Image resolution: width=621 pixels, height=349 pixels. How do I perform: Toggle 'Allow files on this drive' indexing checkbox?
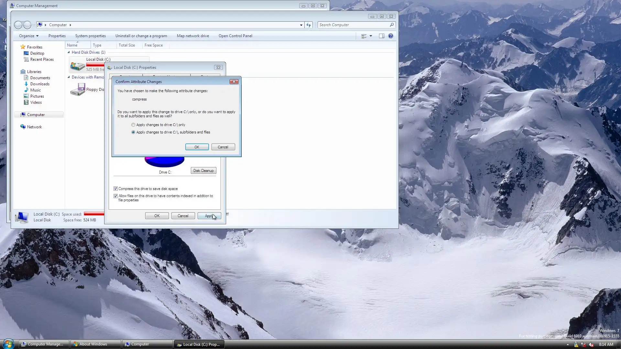pyautogui.click(x=115, y=196)
